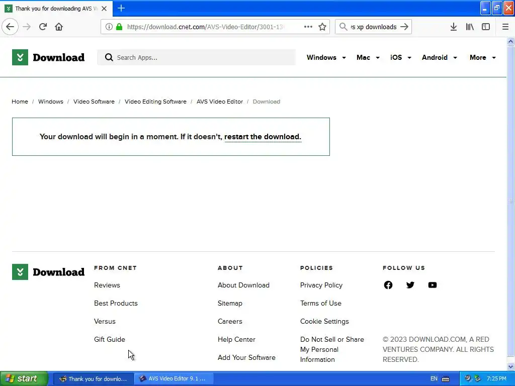The image size is (515, 386).
Task: Bookmark this page with the star
Action: pos(322,27)
